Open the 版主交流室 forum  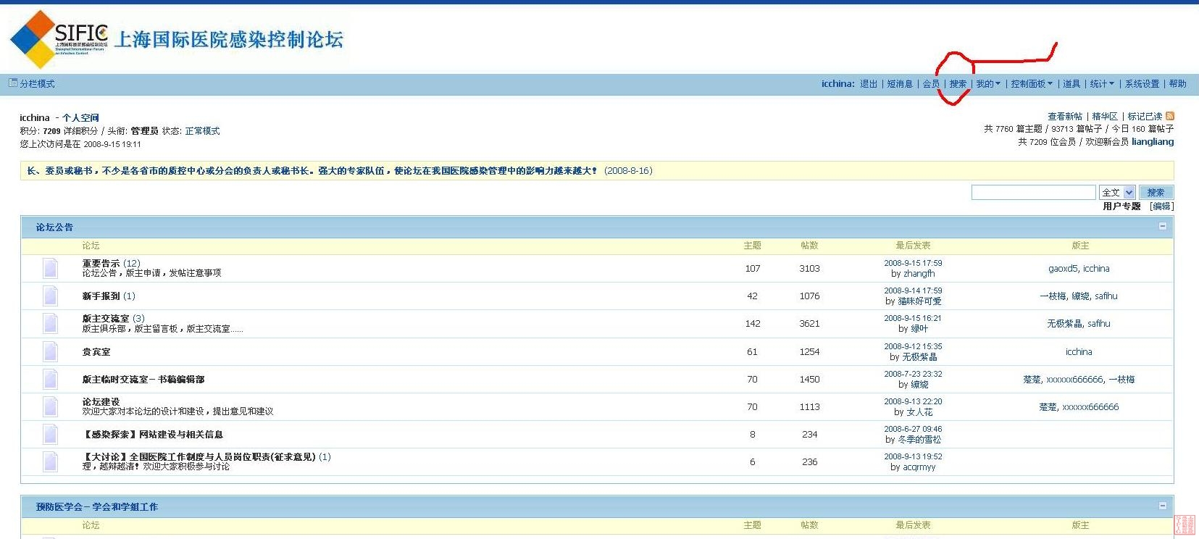click(x=106, y=318)
